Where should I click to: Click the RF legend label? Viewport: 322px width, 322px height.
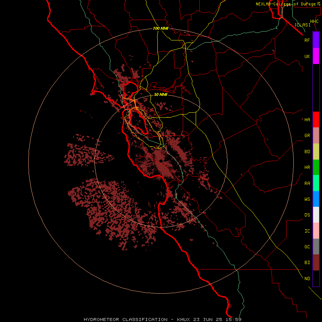pyautogui.click(x=307, y=40)
